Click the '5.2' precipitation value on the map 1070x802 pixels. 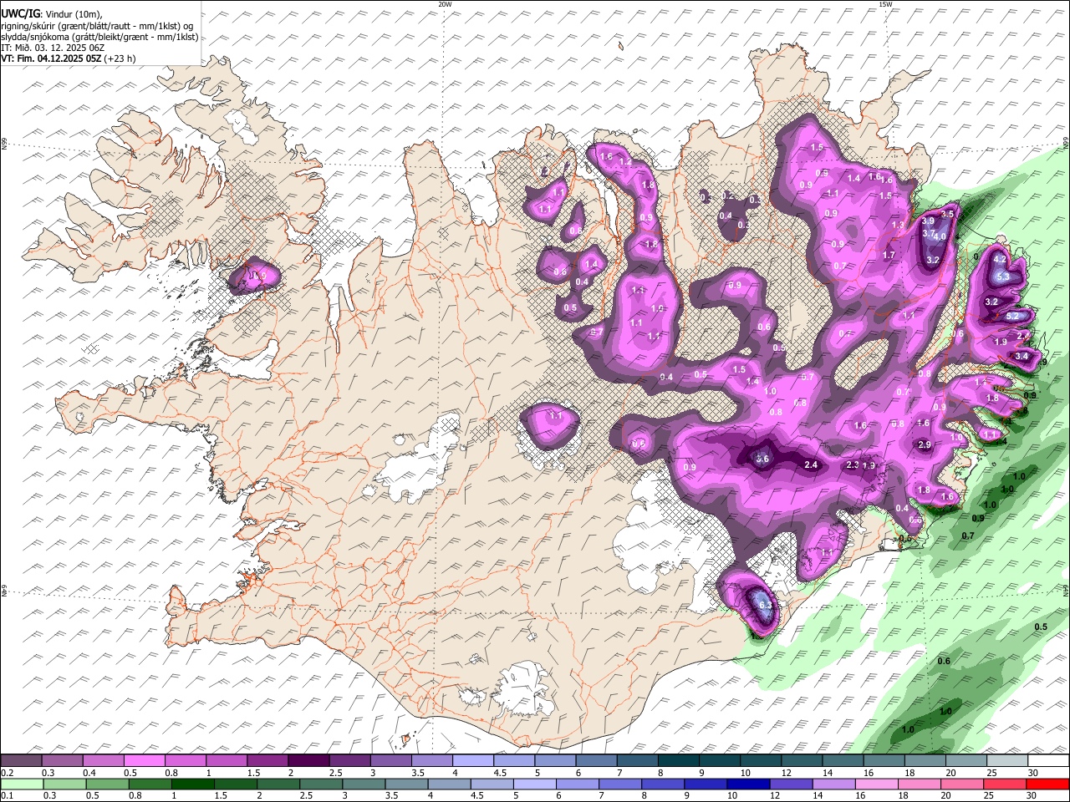click(1011, 317)
